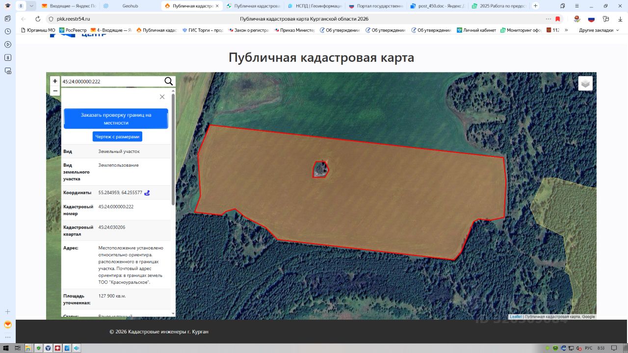Expand the tab list dropdown
The height and width of the screenshot is (353, 628).
[32, 6]
